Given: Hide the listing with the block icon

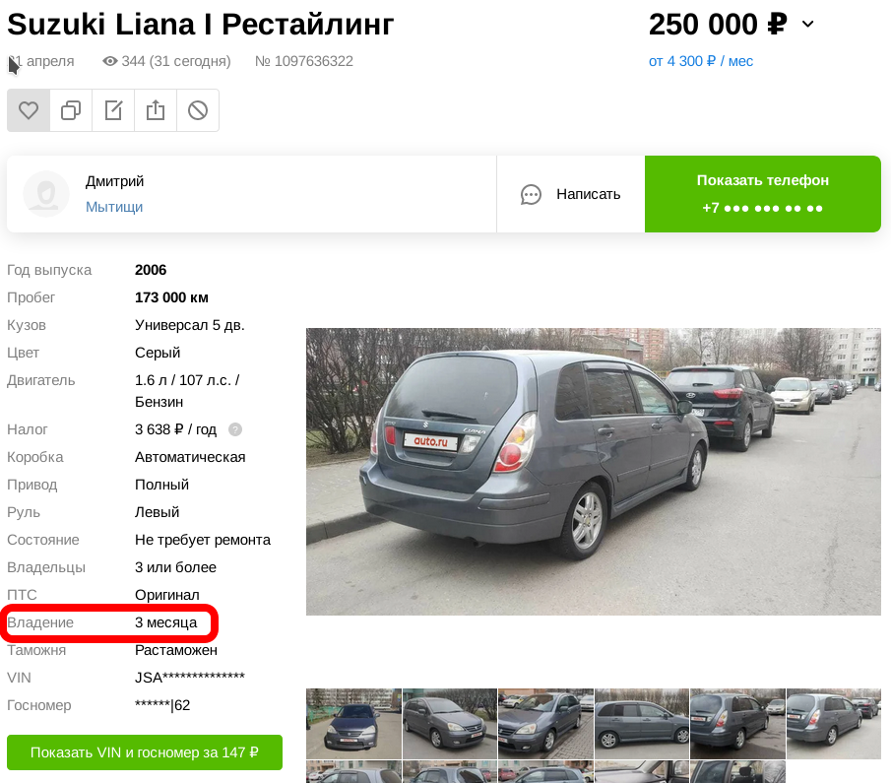Looking at the screenshot, I should point(198,110).
